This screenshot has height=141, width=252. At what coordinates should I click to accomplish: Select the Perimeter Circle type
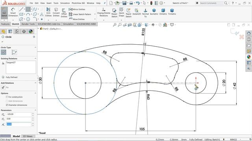(x=14, y=52)
